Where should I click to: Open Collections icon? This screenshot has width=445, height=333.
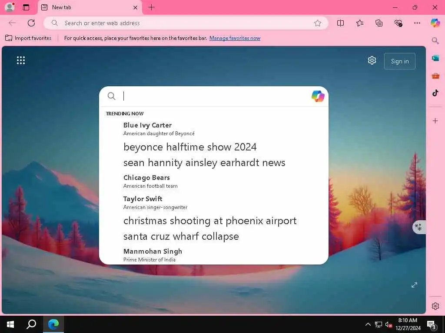(379, 23)
